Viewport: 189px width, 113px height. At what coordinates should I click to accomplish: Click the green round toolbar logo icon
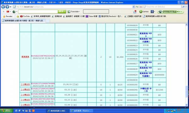pyautogui.click(x=14, y=12)
